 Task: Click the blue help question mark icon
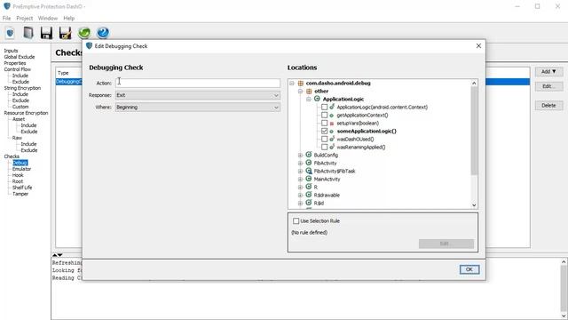[103, 33]
